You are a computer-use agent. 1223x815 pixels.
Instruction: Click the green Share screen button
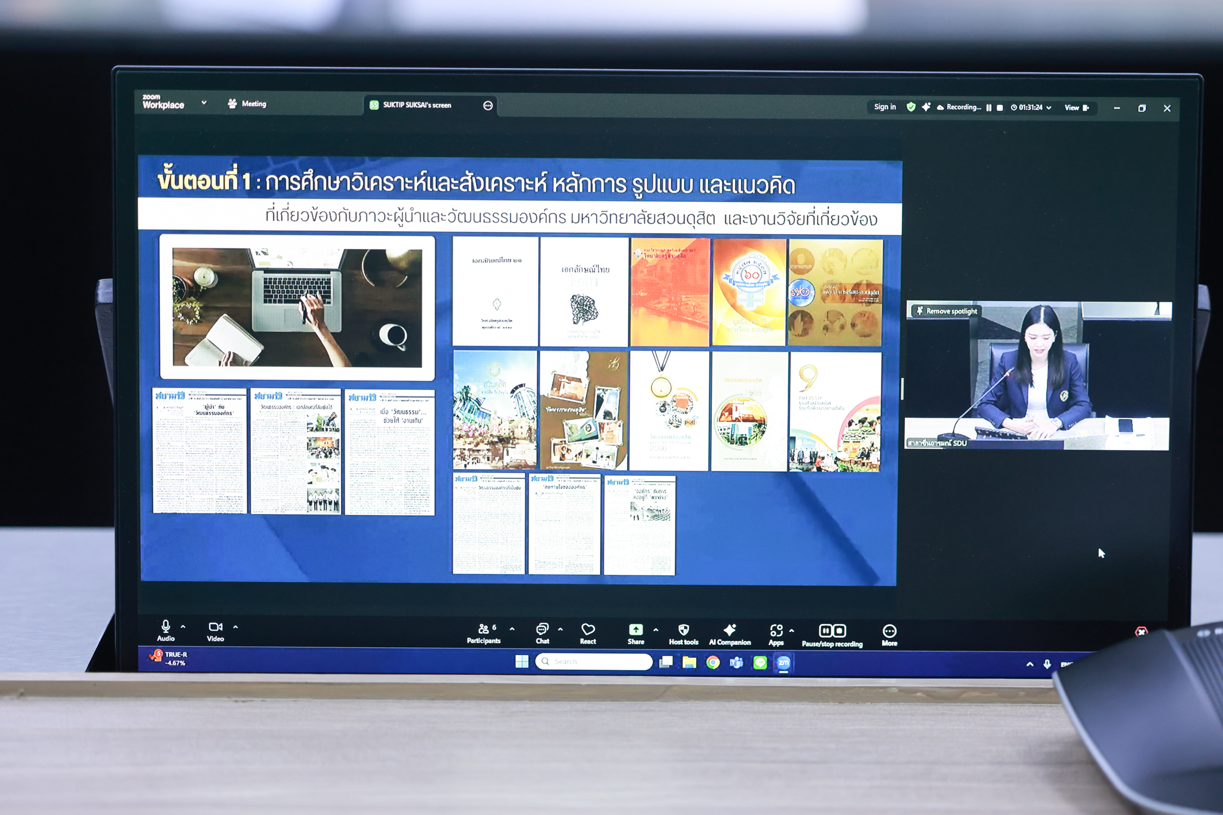636,634
